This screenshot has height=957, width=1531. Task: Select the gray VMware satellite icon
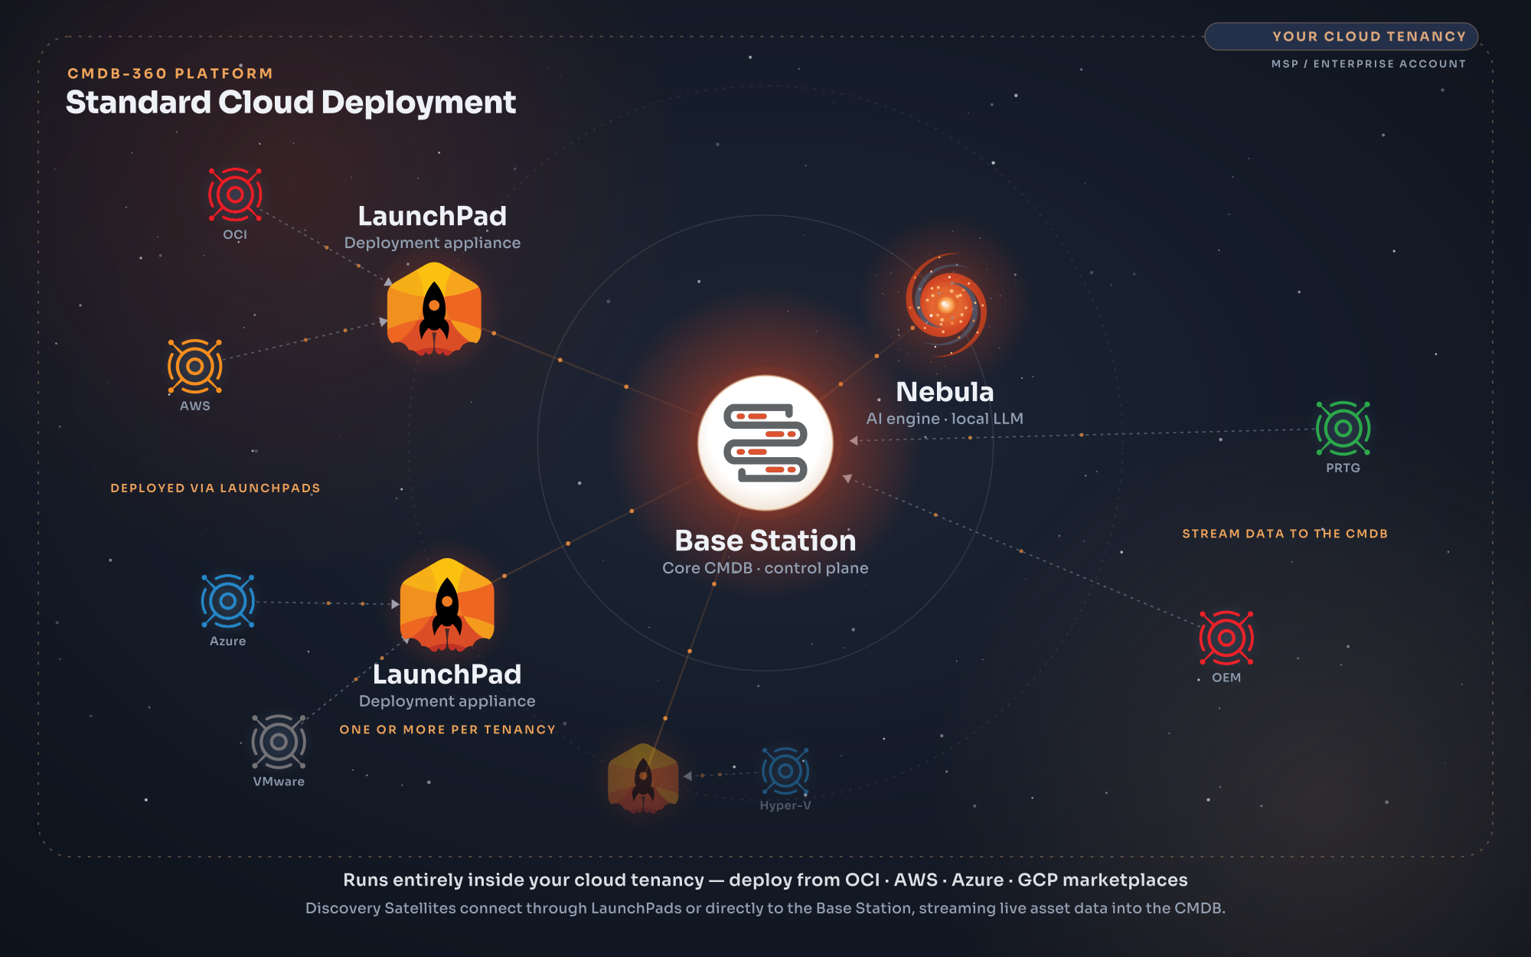point(279,742)
